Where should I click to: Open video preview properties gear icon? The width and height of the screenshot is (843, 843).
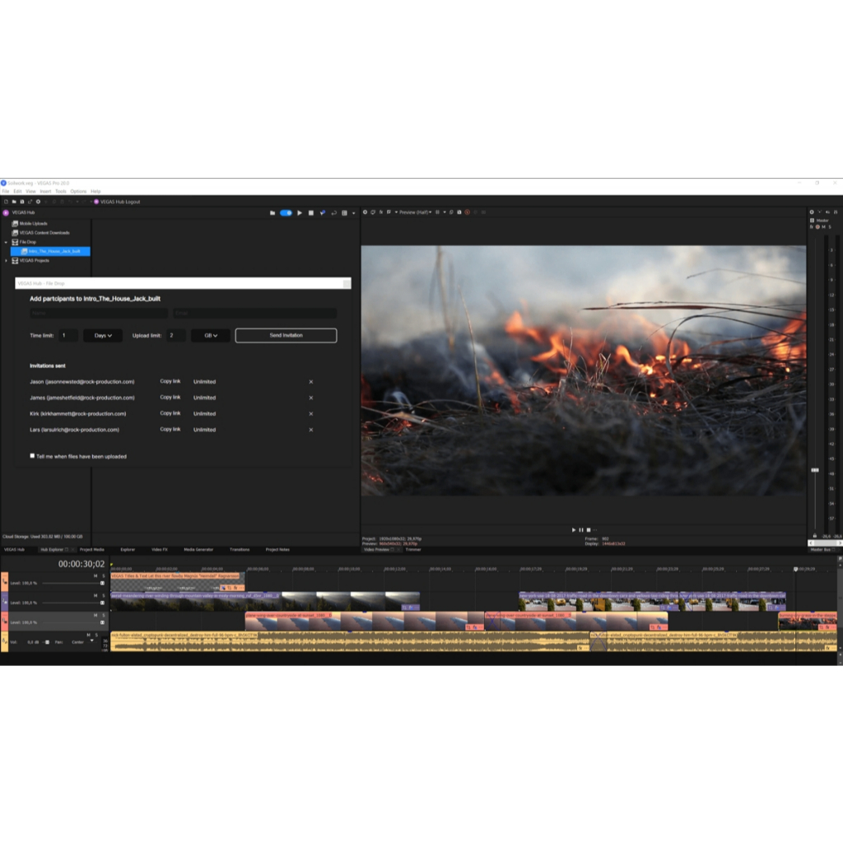[365, 212]
